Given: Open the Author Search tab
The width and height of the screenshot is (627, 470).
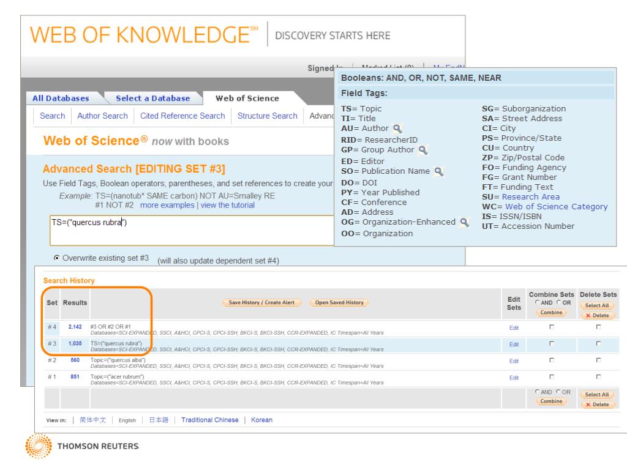Looking at the screenshot, I should pyautogui.click(x=102, y=116).
